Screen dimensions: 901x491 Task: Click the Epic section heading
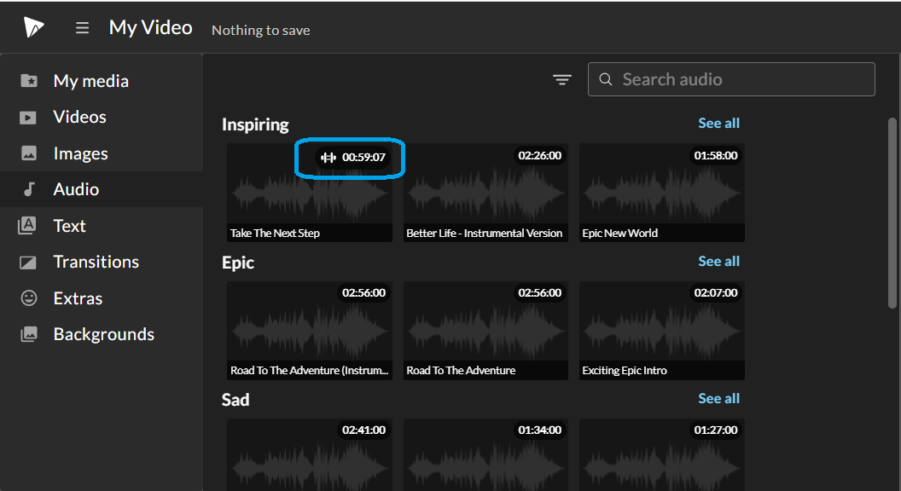(238, 263)
